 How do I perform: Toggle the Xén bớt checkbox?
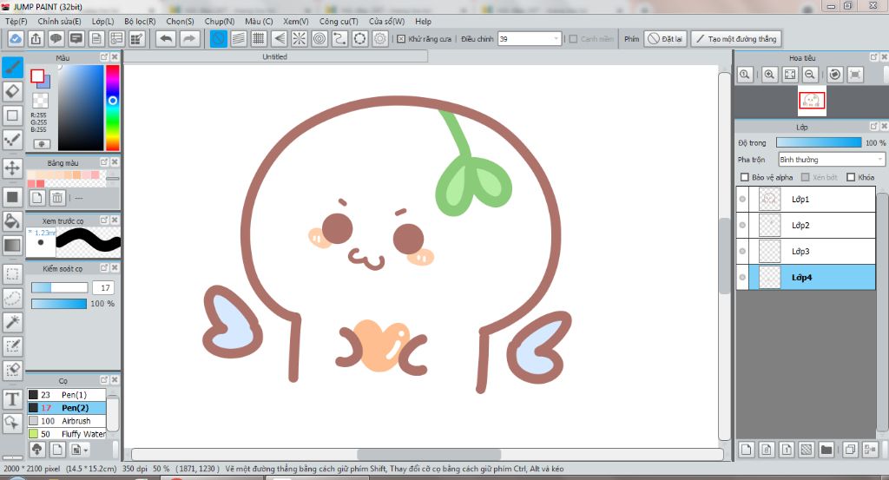pyautogui.click(x=805, y=177)
